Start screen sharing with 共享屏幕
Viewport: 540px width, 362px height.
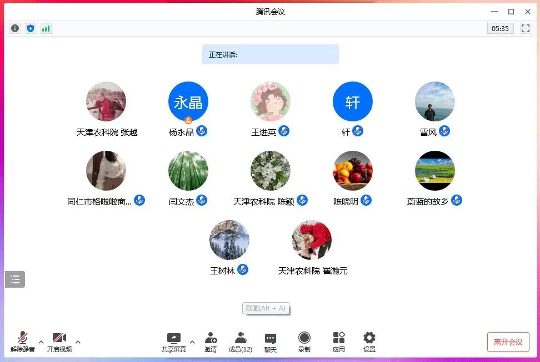click(x=173, y=342)
